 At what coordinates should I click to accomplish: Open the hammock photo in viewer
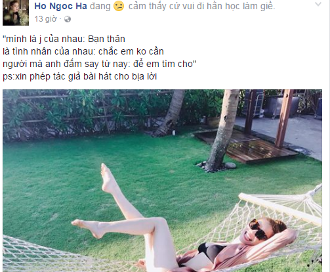[162, 181]
